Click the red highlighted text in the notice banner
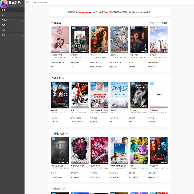The height and width of the screenshot is (194, 194). pos(84,12)
